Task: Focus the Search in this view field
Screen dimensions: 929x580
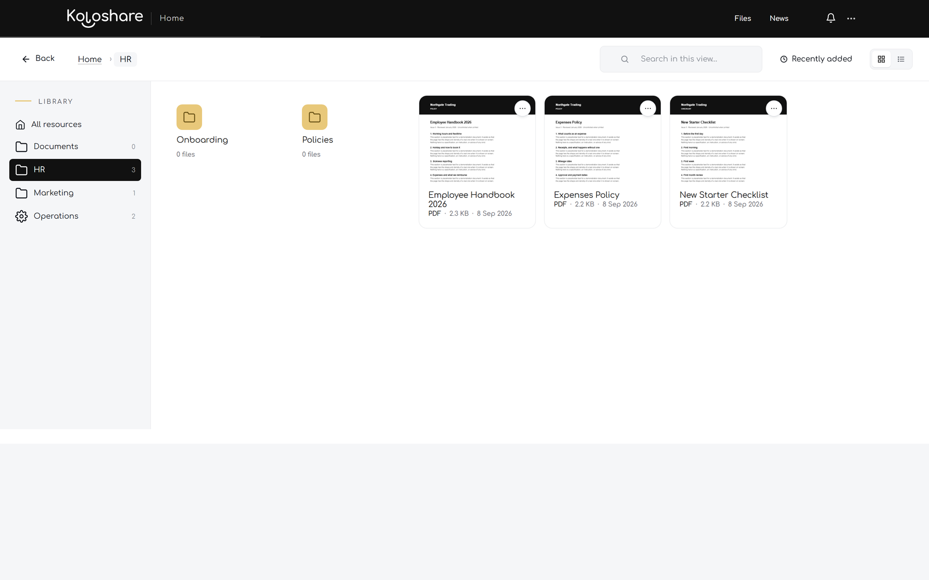Action: [x=681, y=59]
